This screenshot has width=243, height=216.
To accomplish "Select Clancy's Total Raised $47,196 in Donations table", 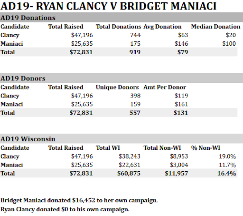I will pos(82,35).
